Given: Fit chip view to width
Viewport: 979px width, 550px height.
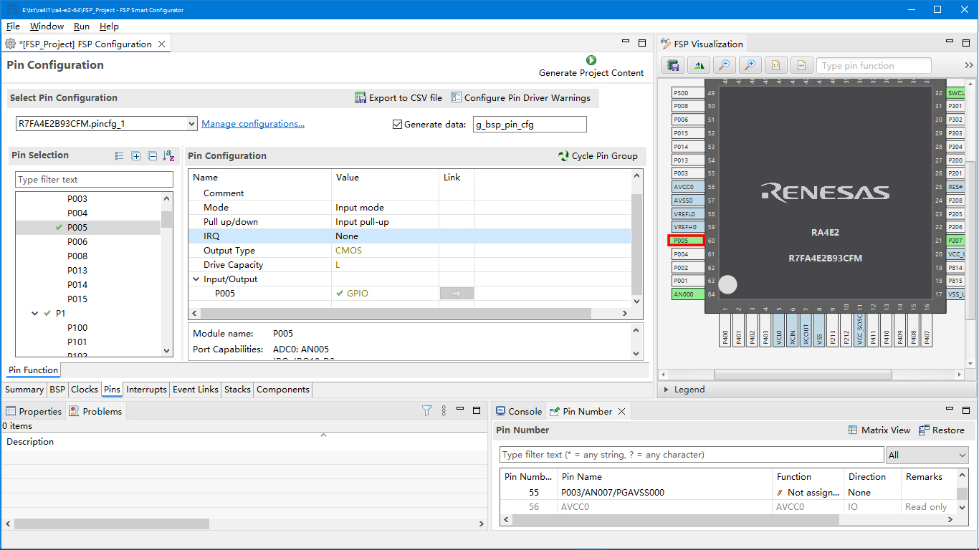Looking at the screenshot, I should (x=802, y=65).
